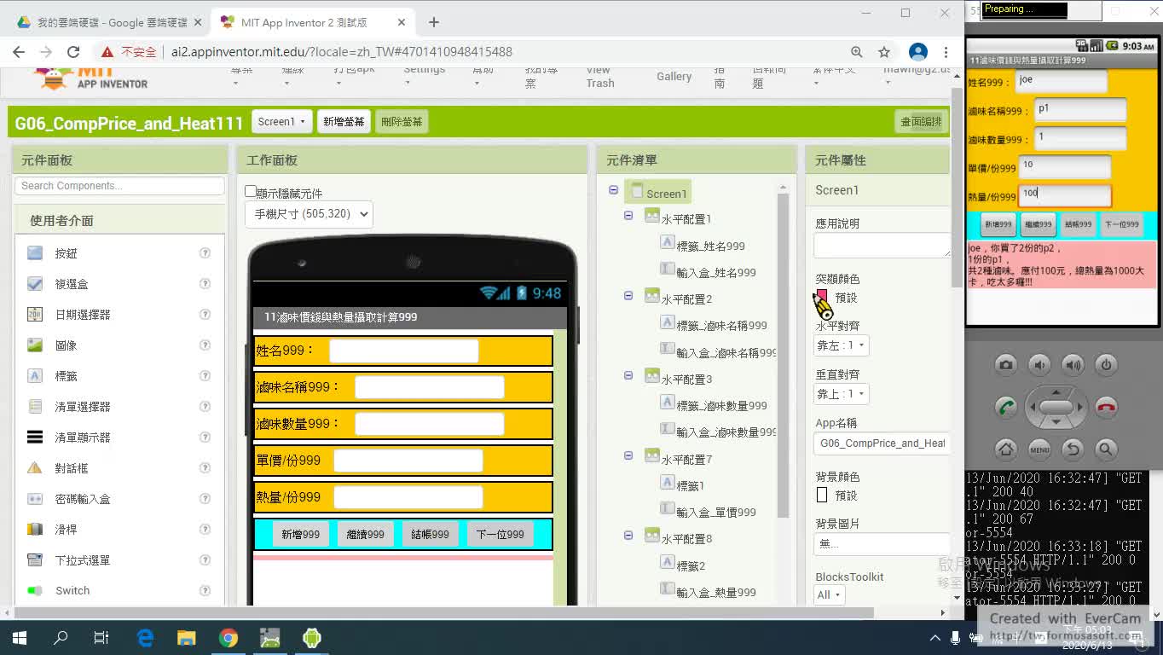
Task: Switch to MIT App Inventor 2 tab
Action: pyautogui.click(x=310, y=22)
